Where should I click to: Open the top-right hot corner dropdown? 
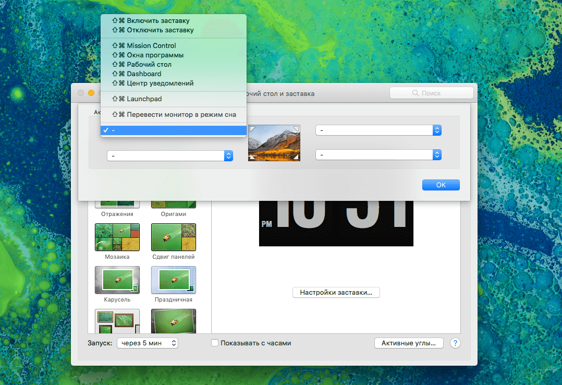tap(378, 130)
